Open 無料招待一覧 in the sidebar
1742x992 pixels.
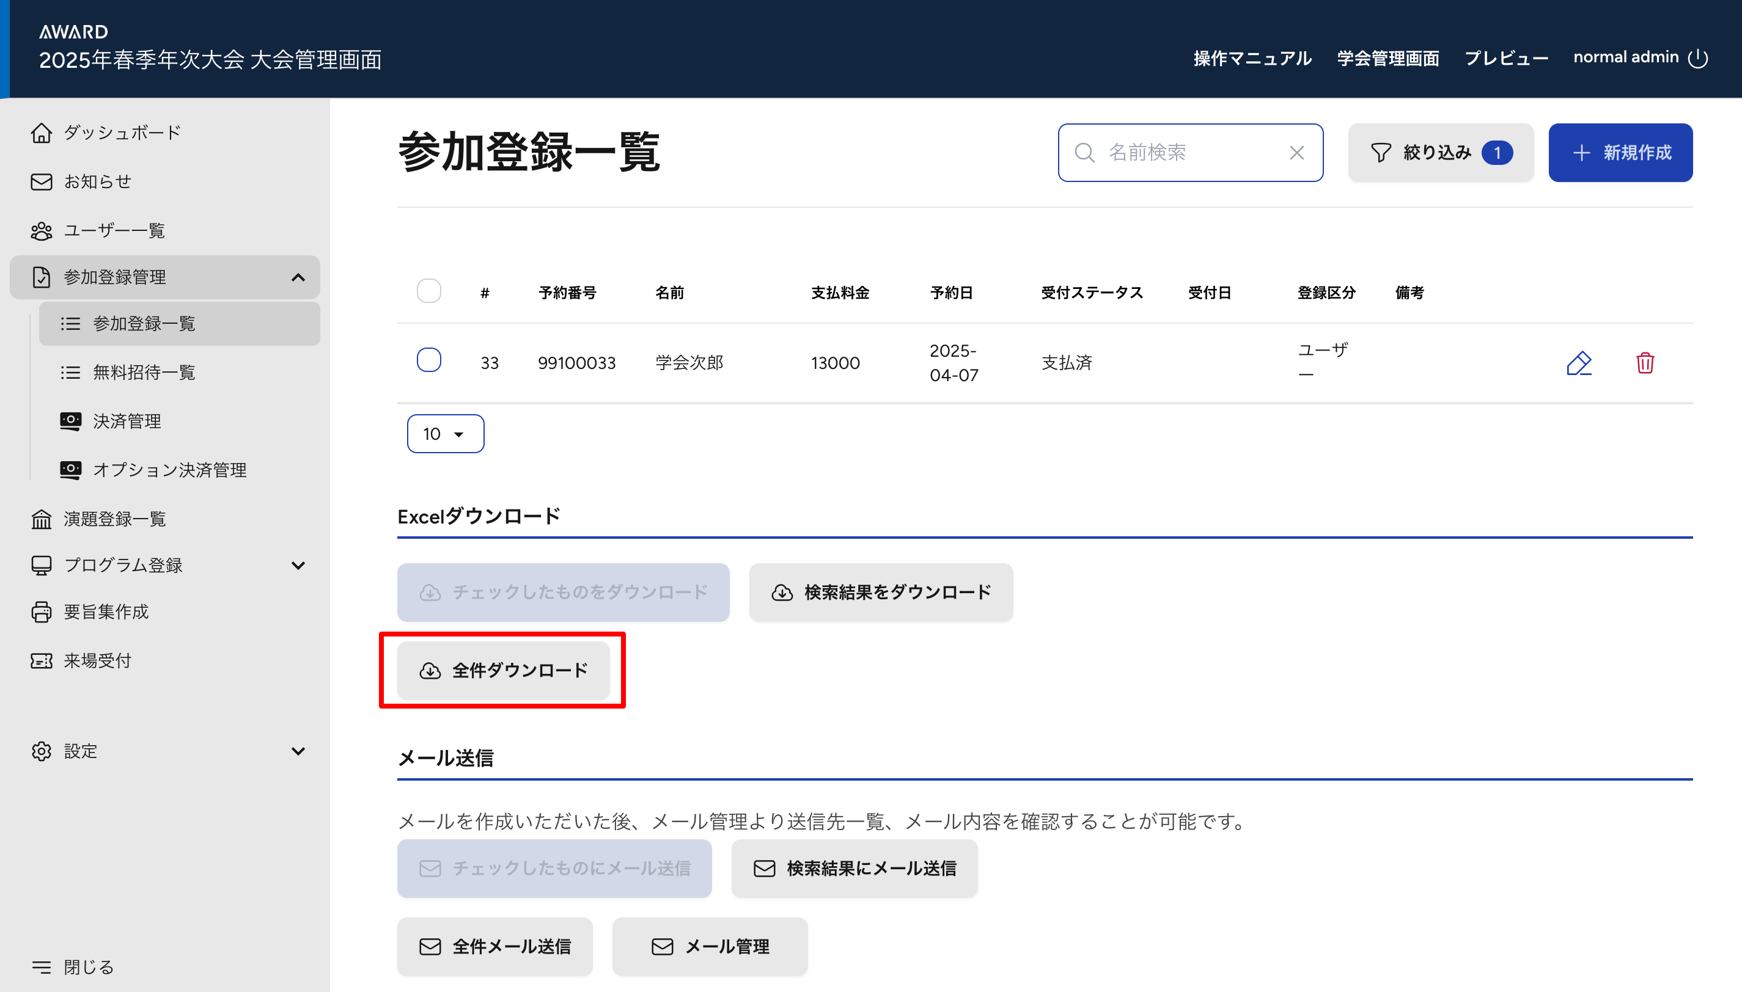click(x=144, y=372)
